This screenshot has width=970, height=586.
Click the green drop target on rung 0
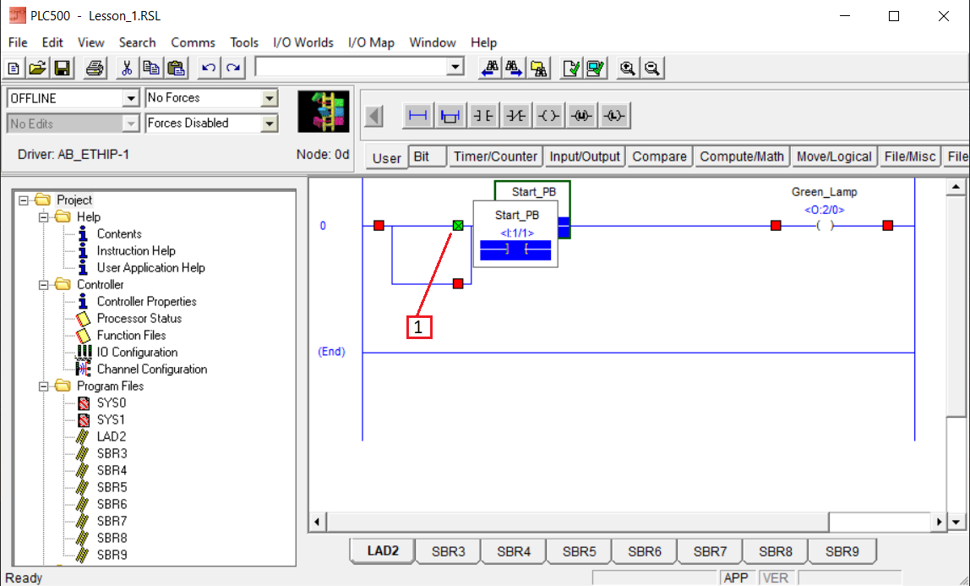click(x=458, y=226)
